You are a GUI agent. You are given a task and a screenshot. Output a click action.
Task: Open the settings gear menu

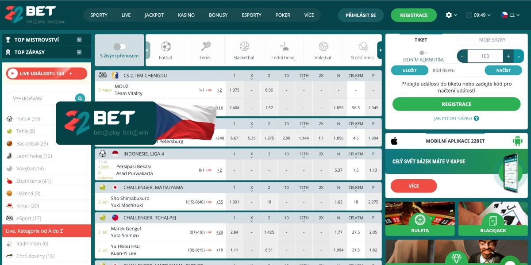pos(449,15)
